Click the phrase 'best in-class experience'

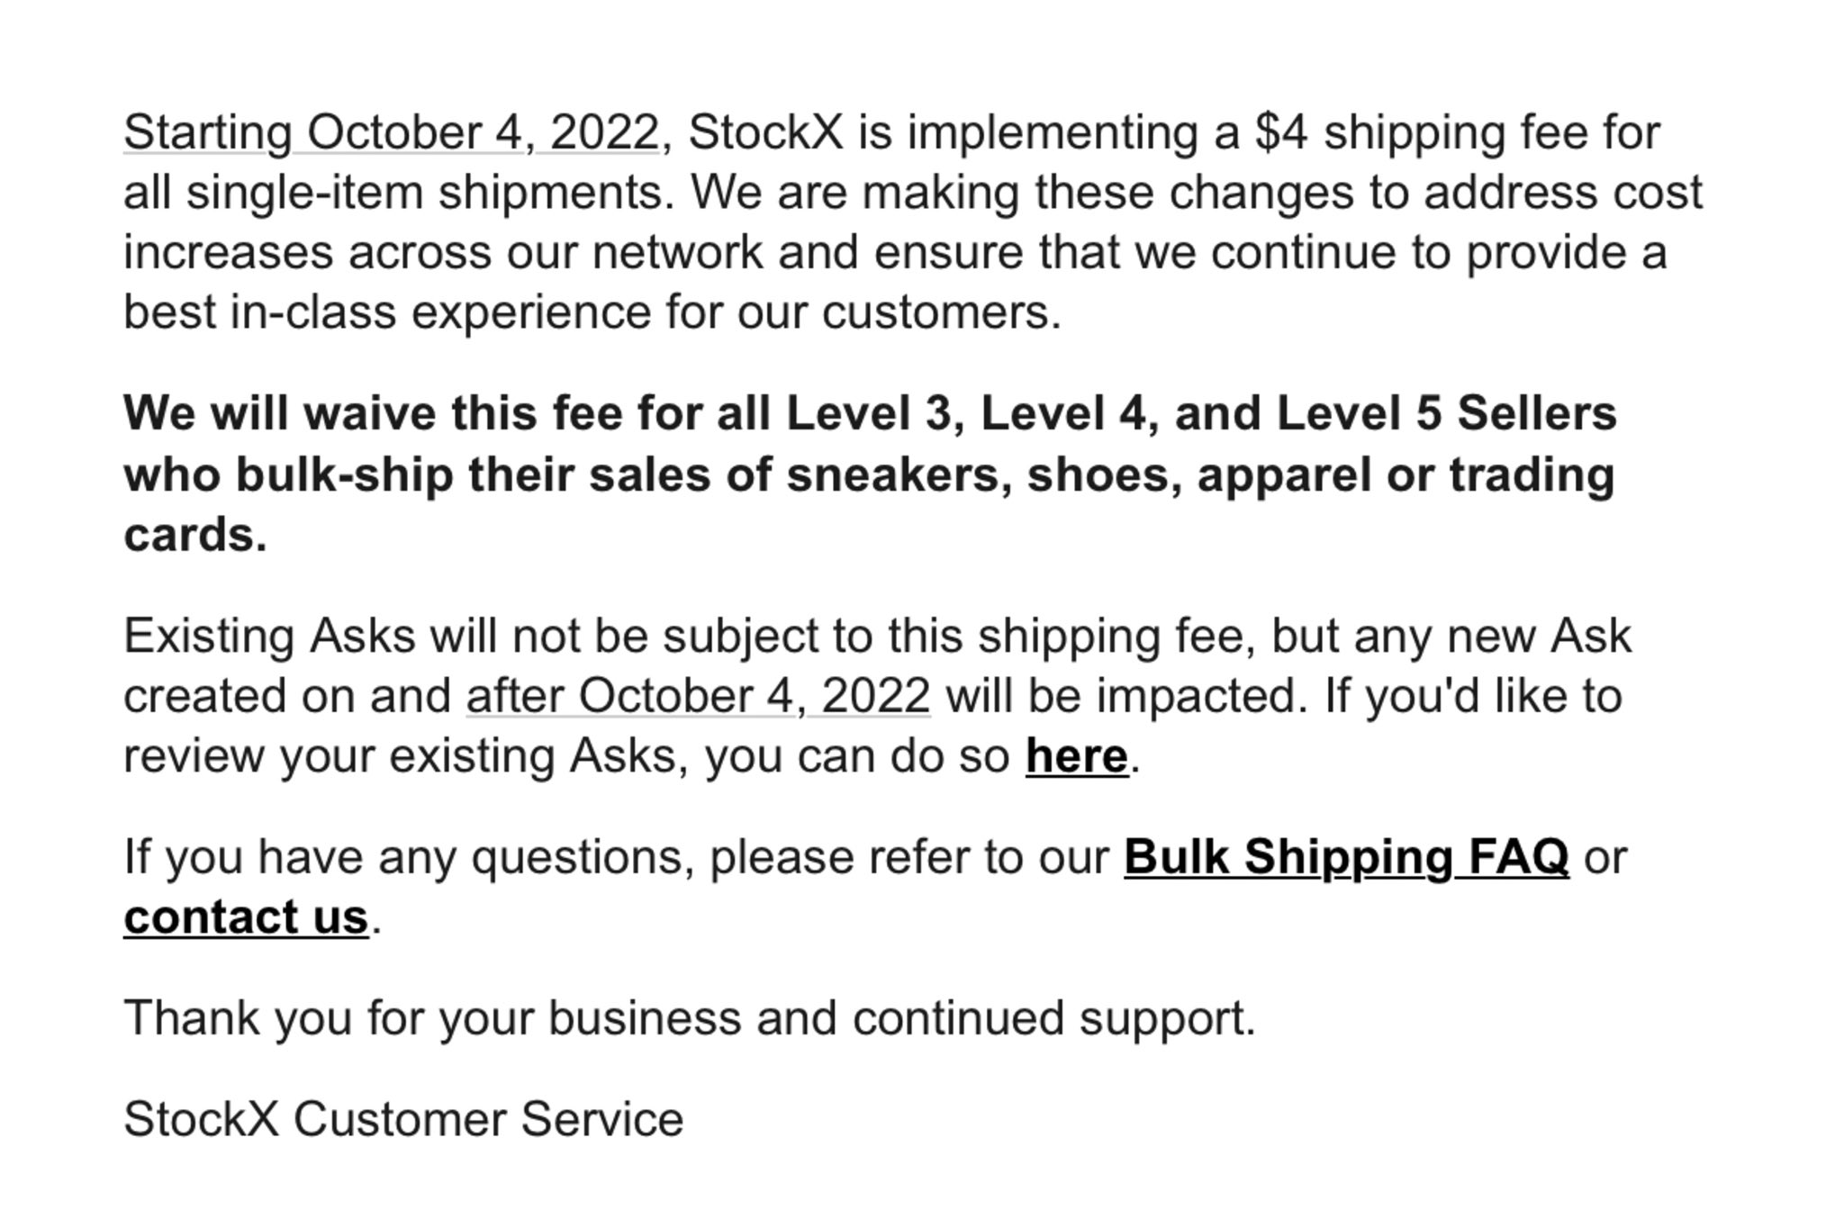[x=386, y=312]
